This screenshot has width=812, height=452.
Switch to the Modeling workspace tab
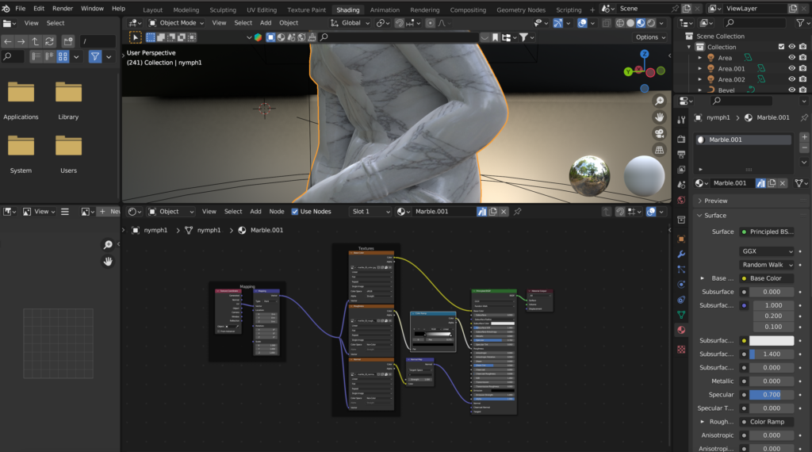tap(186, 10)
